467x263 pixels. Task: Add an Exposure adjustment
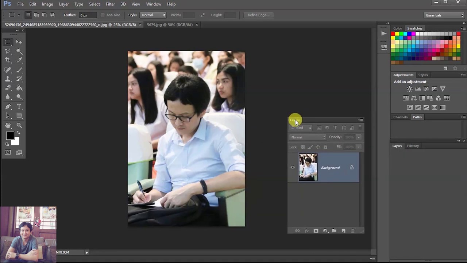(435, 89)
